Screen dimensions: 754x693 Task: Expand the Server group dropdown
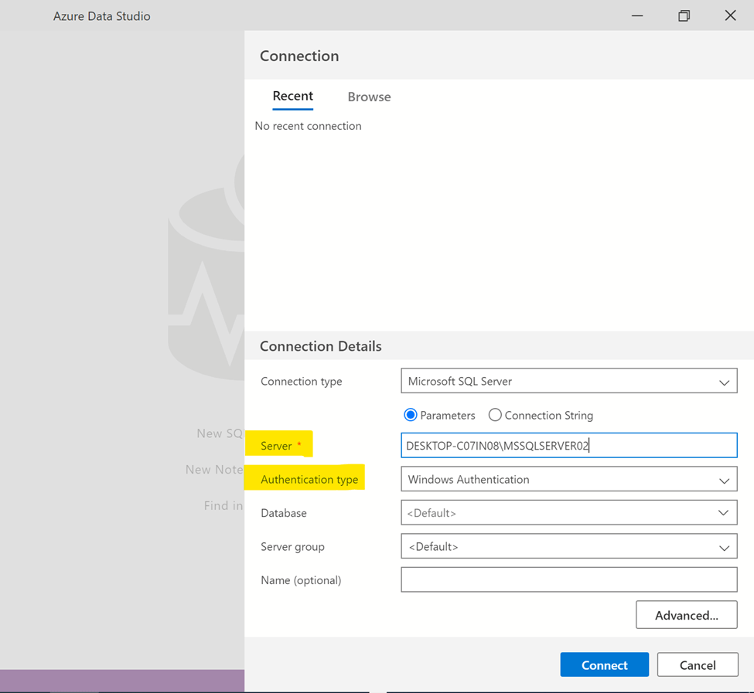pyautogui.click(x=568, y=547)
